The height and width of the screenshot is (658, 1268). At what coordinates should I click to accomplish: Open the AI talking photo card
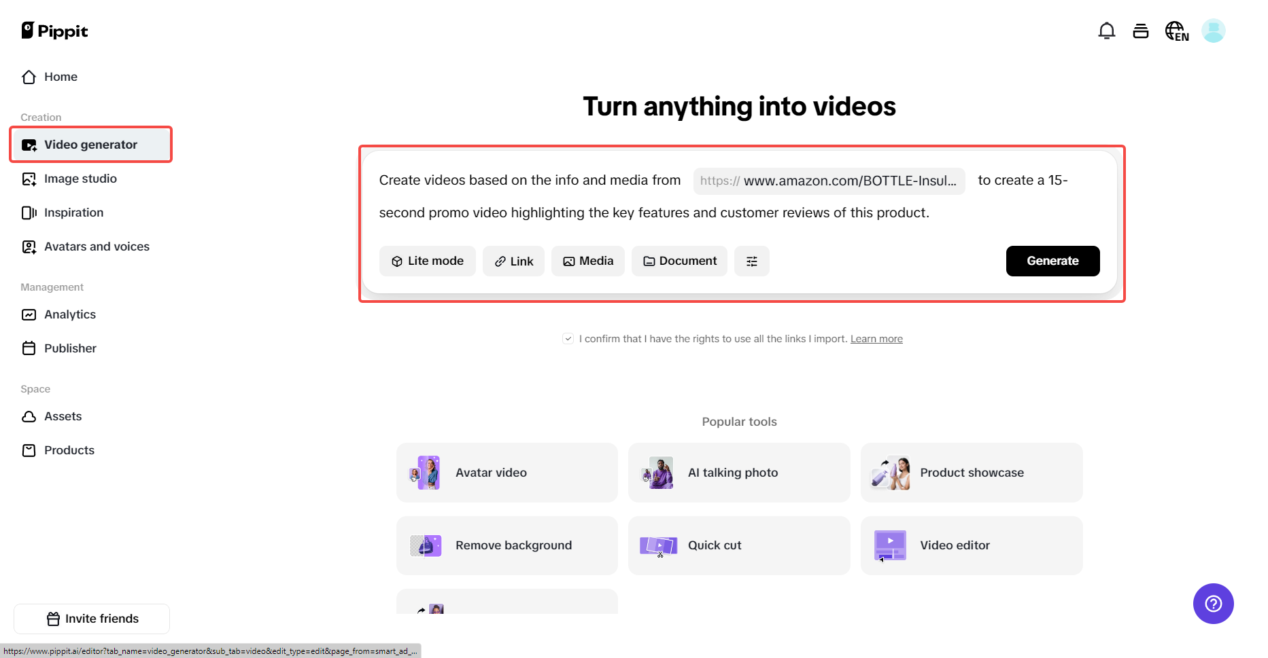pyautogui.click(x=739, y=473)
